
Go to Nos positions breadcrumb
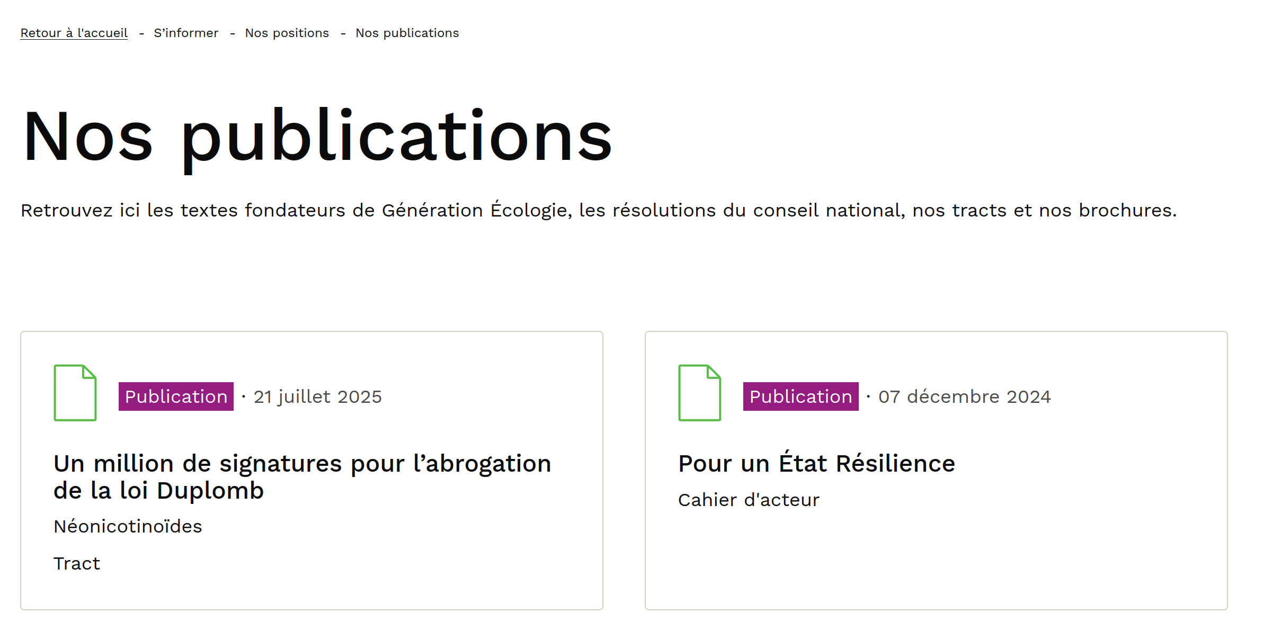pyautogui.click(x=287, y=33)
